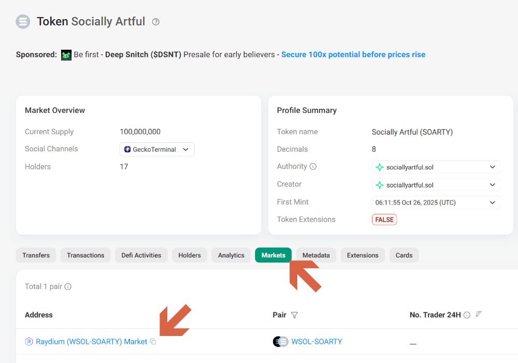Click the info icon next to Total 1 pair
The height and width of the screenshot is (363, 518).
pyautogui.click(x=68, y=287)
